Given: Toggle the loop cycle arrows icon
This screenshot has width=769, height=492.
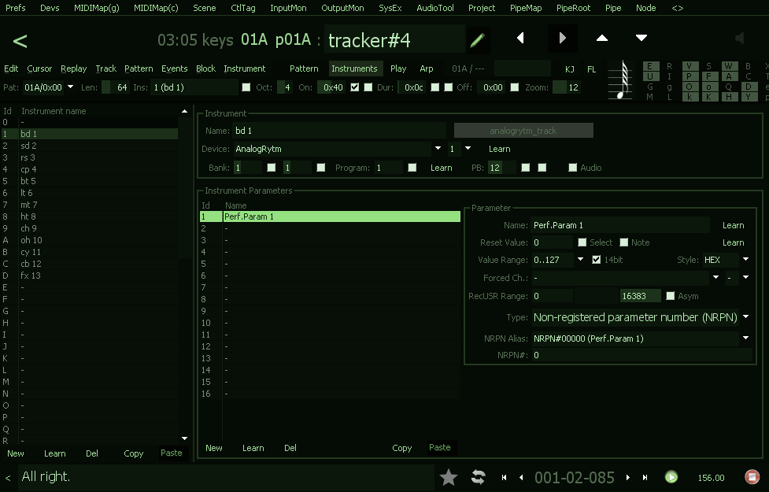Looking at the screenshot, I should coord(478,477).
